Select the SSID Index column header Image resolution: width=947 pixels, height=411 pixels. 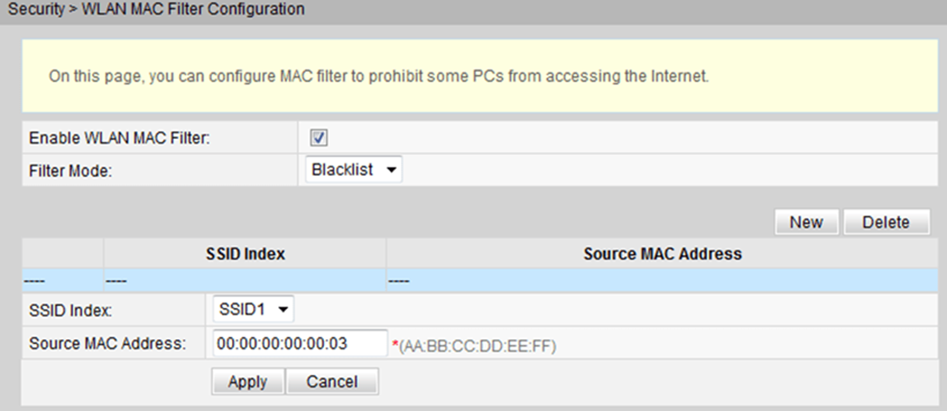pyautogui.click(x=245, y=254)
